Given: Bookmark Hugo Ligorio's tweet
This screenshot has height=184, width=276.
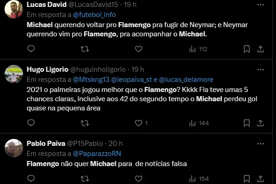Looking at the screenshot, I should pos(247,123).
